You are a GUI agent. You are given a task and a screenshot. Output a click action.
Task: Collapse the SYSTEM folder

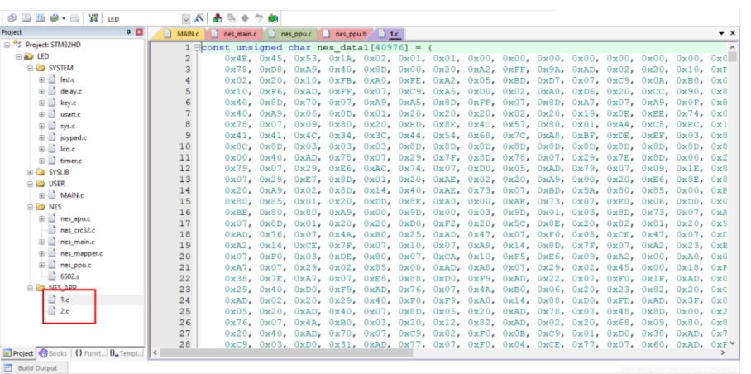tap(30, 68)
